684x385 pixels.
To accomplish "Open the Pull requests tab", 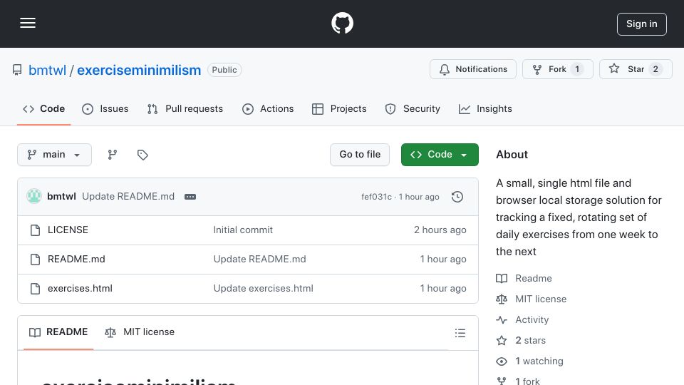I will tap(185, 108).
